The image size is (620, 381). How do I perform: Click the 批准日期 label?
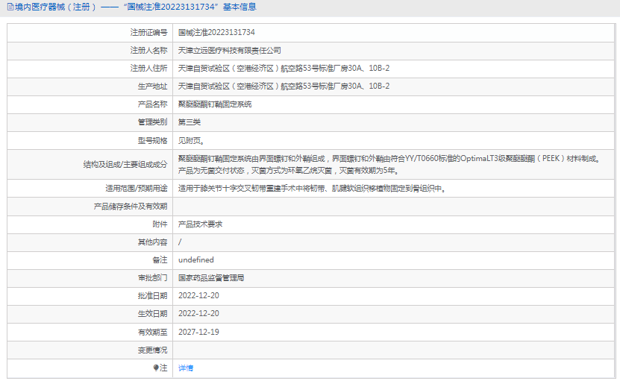(x=153, y=296)
